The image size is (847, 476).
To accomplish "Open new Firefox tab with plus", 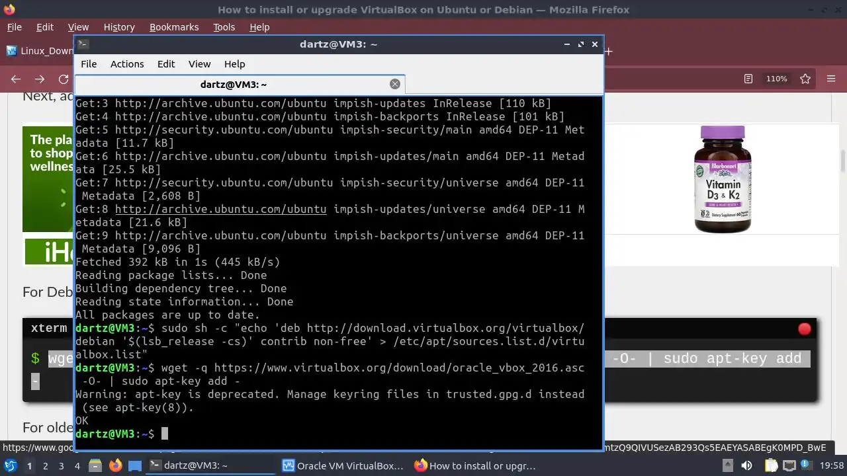I will pyautogui.click(x=608, y=51).
